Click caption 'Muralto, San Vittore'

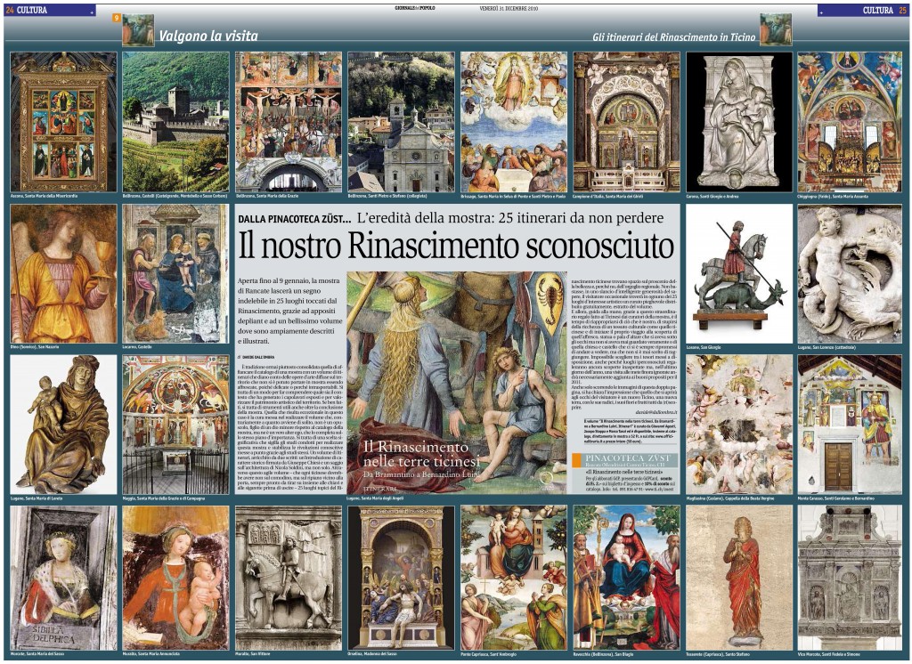pyautogui.click(x=254, y=654)
